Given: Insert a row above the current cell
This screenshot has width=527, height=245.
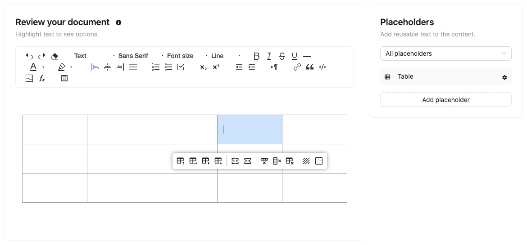Looking at the screenshot, I should click(x=181, y=161).
